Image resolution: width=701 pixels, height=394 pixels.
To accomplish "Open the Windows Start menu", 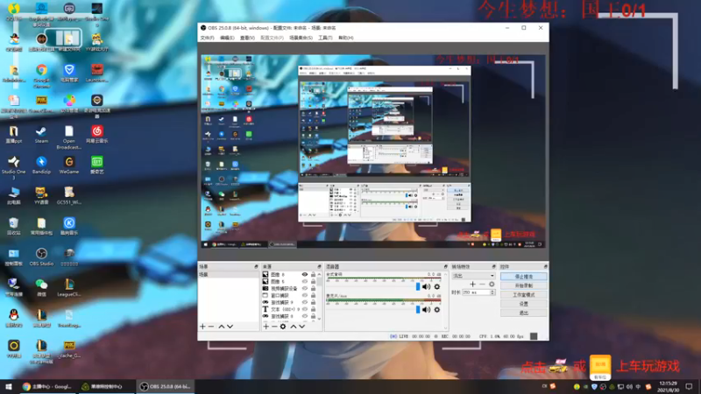I will pyautogui.click(x=8, y=386).
